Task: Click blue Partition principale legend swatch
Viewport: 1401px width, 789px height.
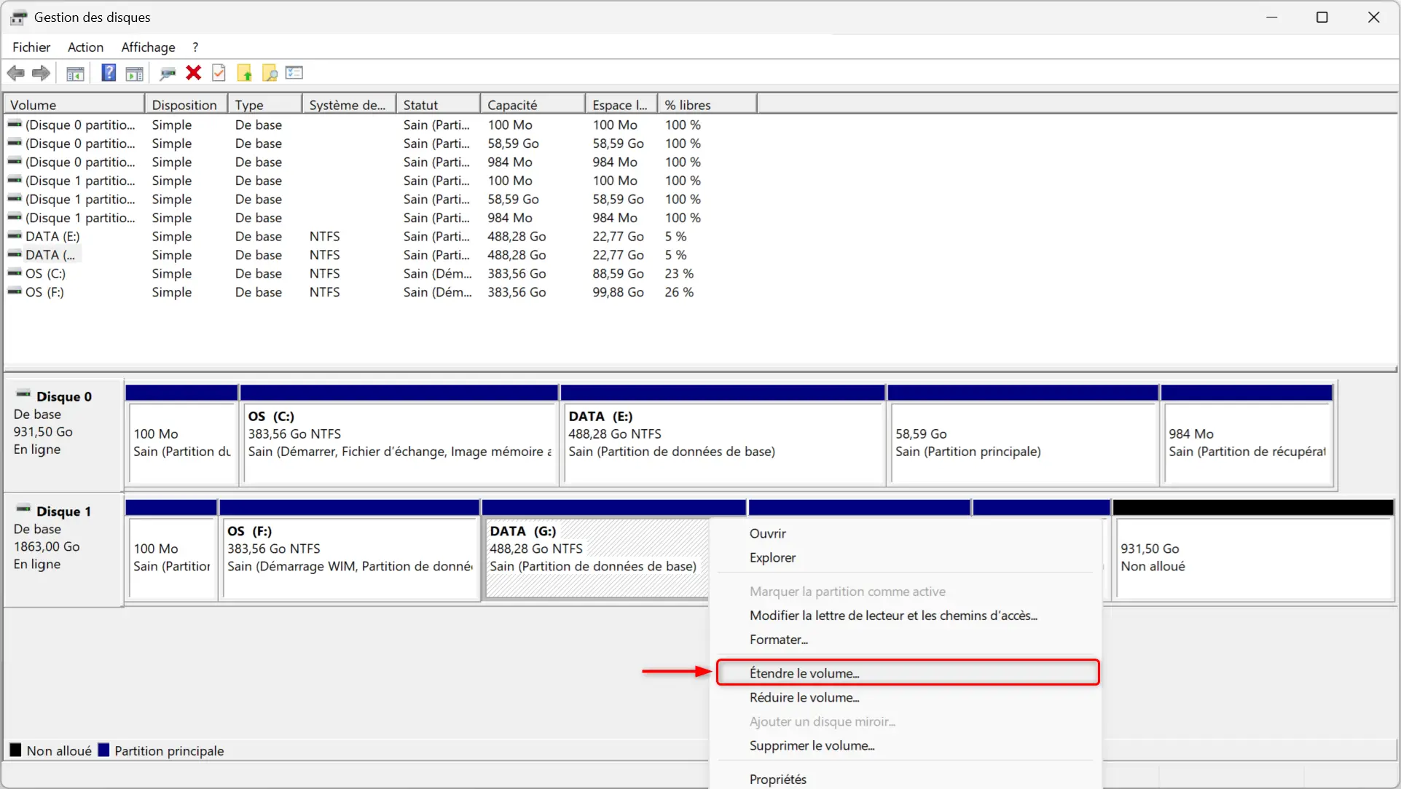Action: tap(103, 750)
